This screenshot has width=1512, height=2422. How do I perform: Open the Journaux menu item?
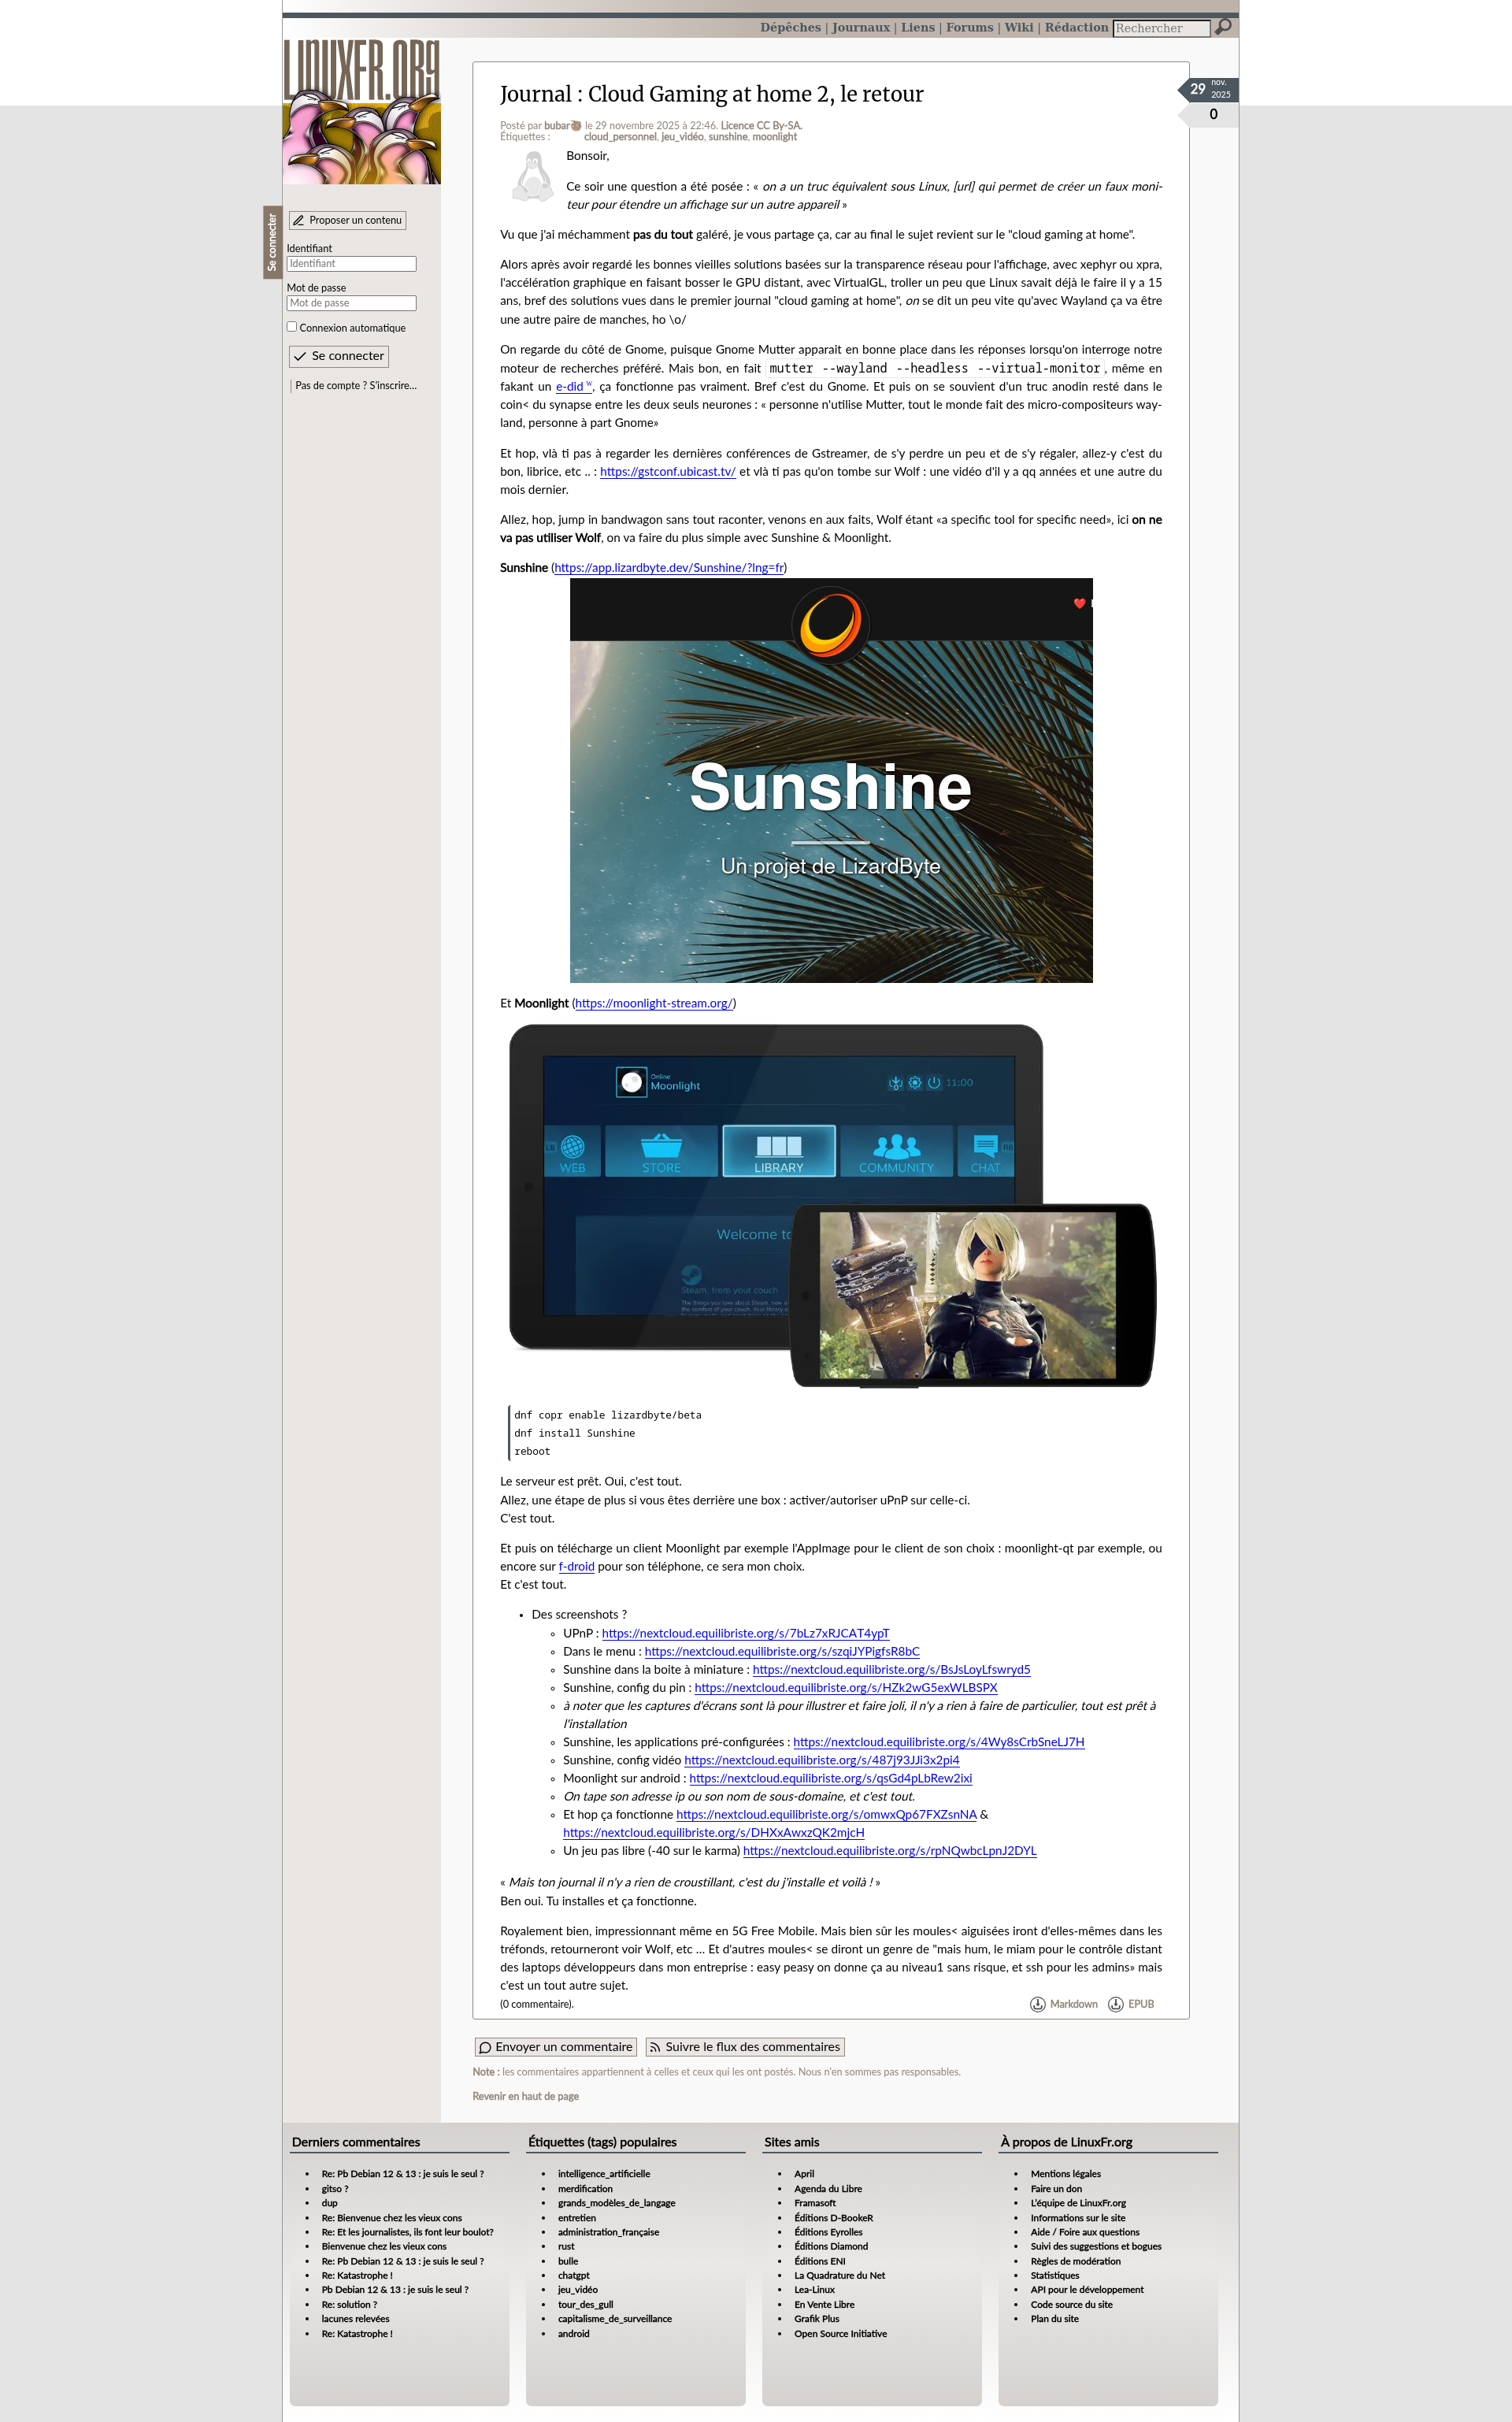860,28
